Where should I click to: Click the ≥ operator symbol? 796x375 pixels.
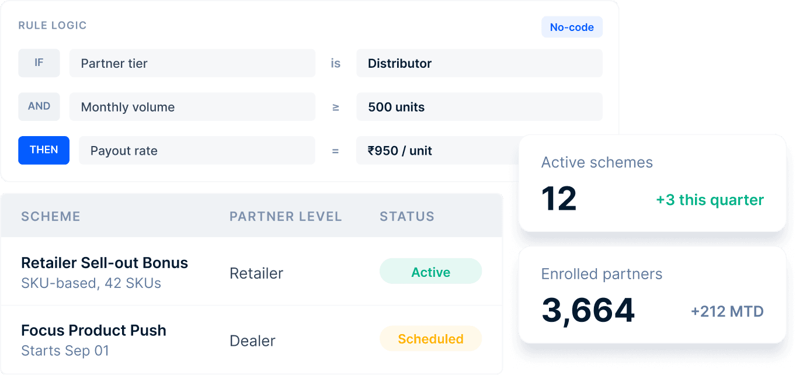pos(336,107)
